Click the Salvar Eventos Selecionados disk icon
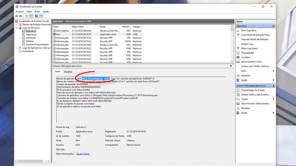The height and width of the screenshot is (166, 296). pyautogui.click(x=238, y=103)
